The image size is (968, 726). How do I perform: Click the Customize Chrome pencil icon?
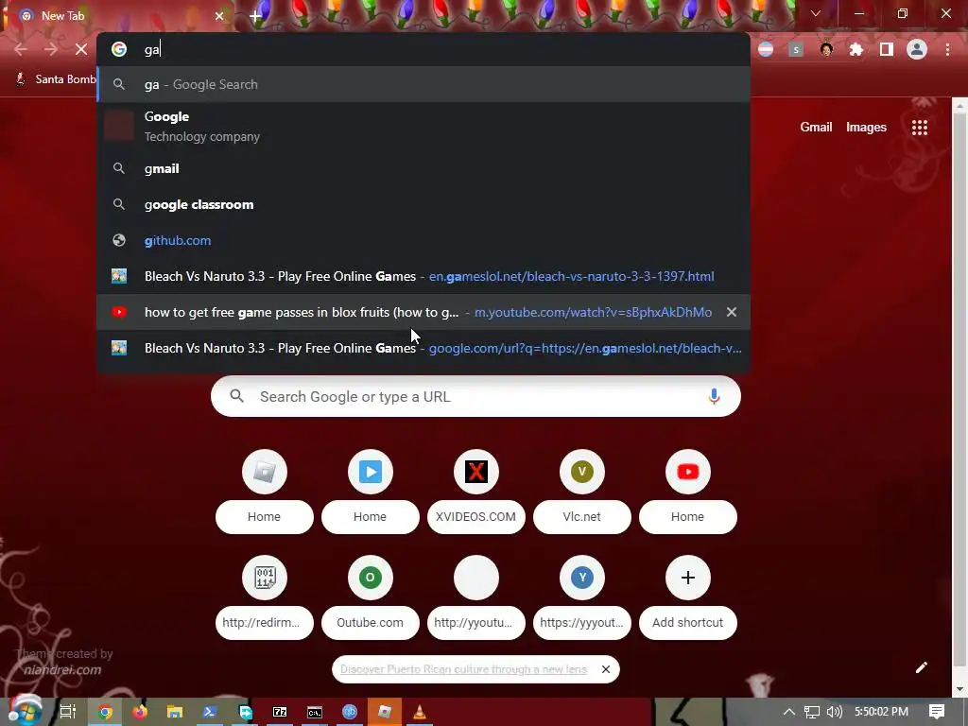[x=921, y=667]
